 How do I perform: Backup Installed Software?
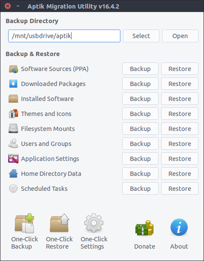click(x=140, y=99)
